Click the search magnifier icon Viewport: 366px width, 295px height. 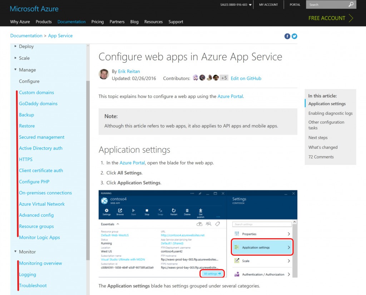pos(351,4)
